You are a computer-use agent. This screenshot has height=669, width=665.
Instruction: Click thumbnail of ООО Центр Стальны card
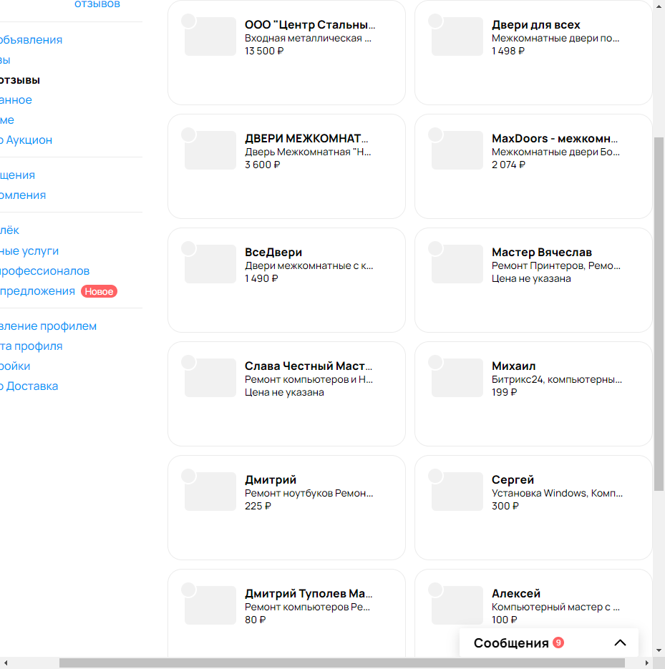pyautogui.click(x=210, y=36)
